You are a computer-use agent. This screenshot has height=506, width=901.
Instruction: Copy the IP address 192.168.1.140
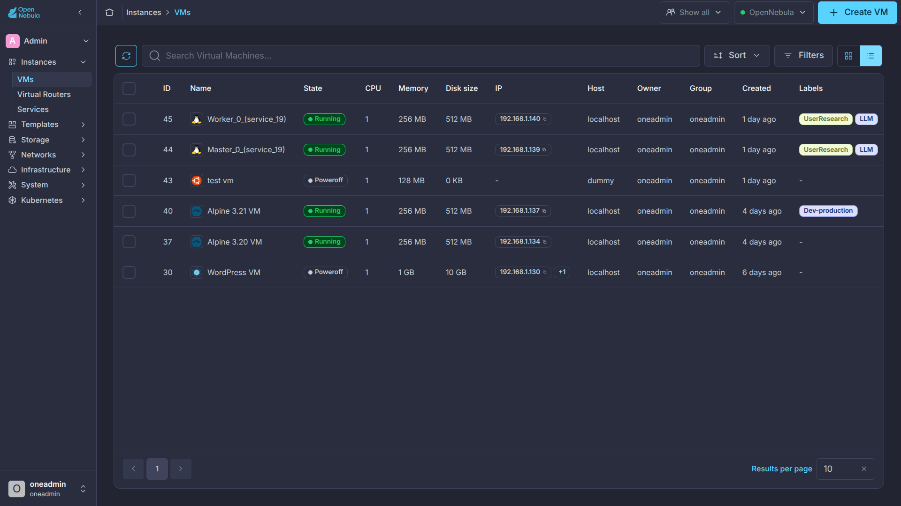coord(545,119)
